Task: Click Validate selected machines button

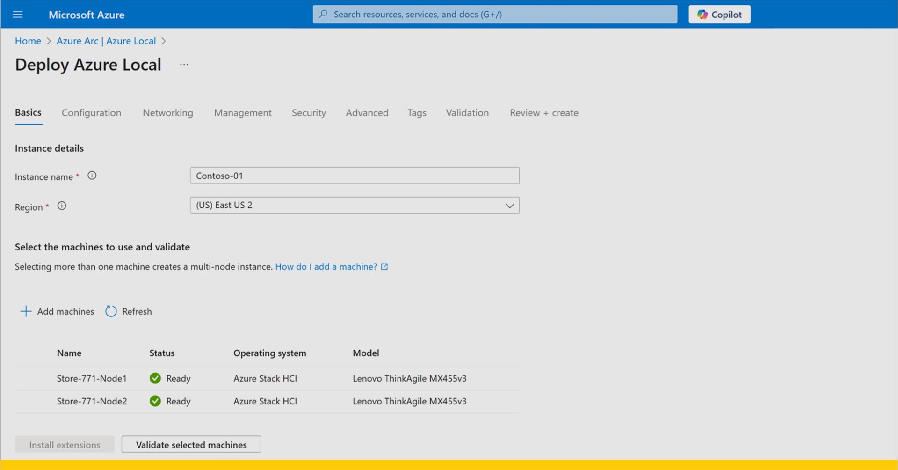Action: (191, 445)
